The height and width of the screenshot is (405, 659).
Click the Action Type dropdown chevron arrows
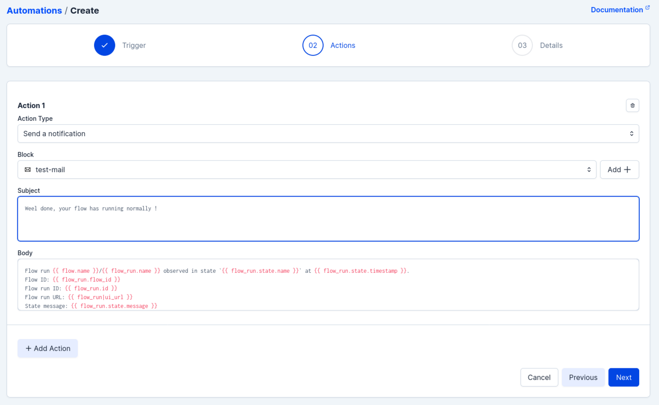[632, 134]
